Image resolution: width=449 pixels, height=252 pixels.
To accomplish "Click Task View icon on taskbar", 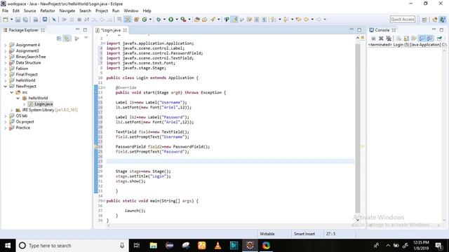I will tap(137, 246).
